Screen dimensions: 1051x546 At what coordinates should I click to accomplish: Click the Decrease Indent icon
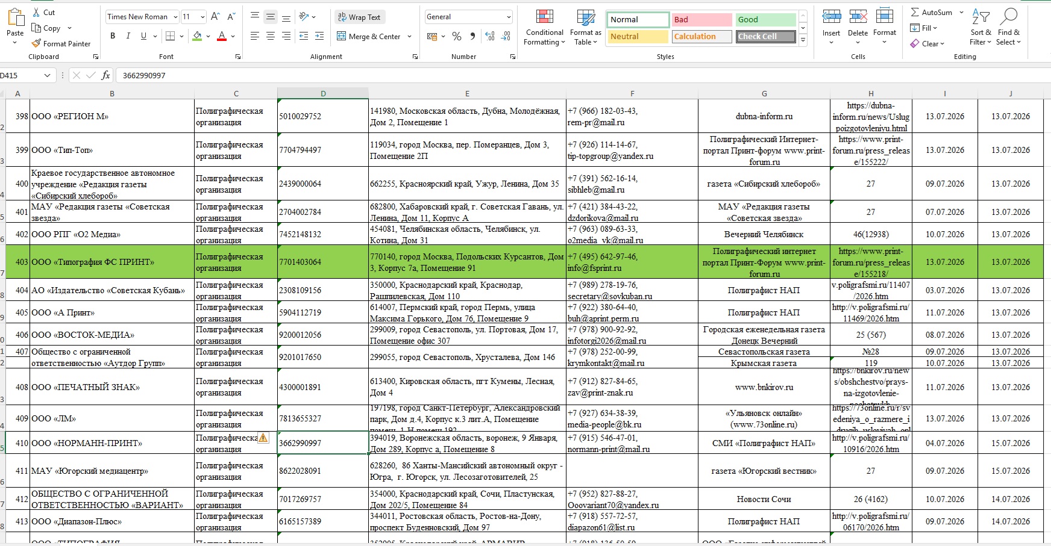point(304,36)
